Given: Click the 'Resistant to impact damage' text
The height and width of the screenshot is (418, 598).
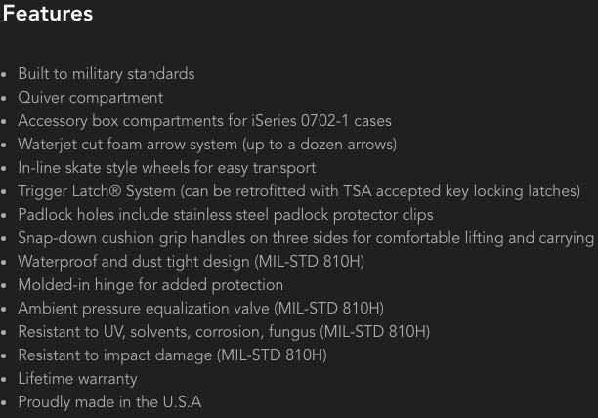Looking at the screenshot, I should coord(115,355).
